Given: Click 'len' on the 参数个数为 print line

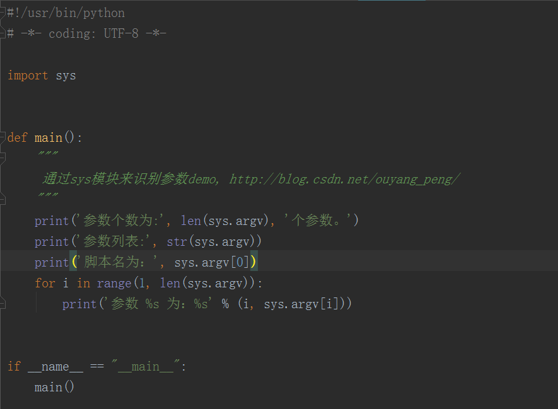Looking at the screenshot, I should (191, 221).
